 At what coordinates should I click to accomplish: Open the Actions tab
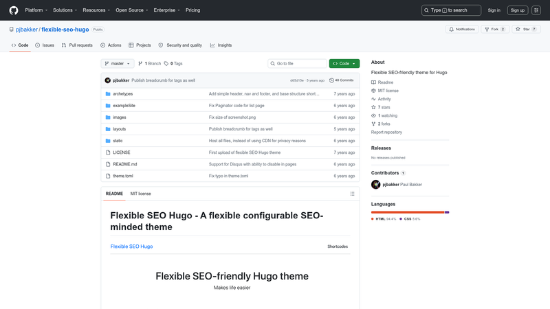(111, 45)
